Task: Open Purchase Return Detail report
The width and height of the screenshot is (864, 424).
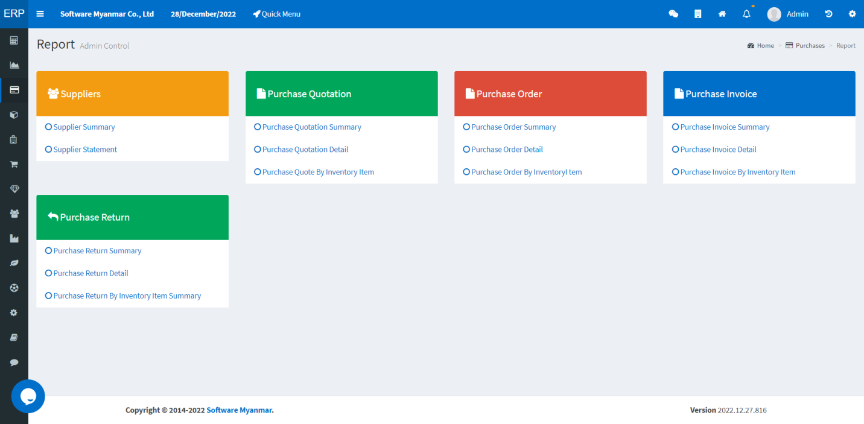Action: point(86,273)
